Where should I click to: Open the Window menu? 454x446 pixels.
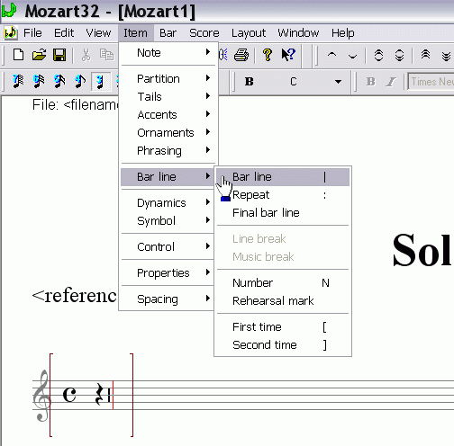(298, 32)
